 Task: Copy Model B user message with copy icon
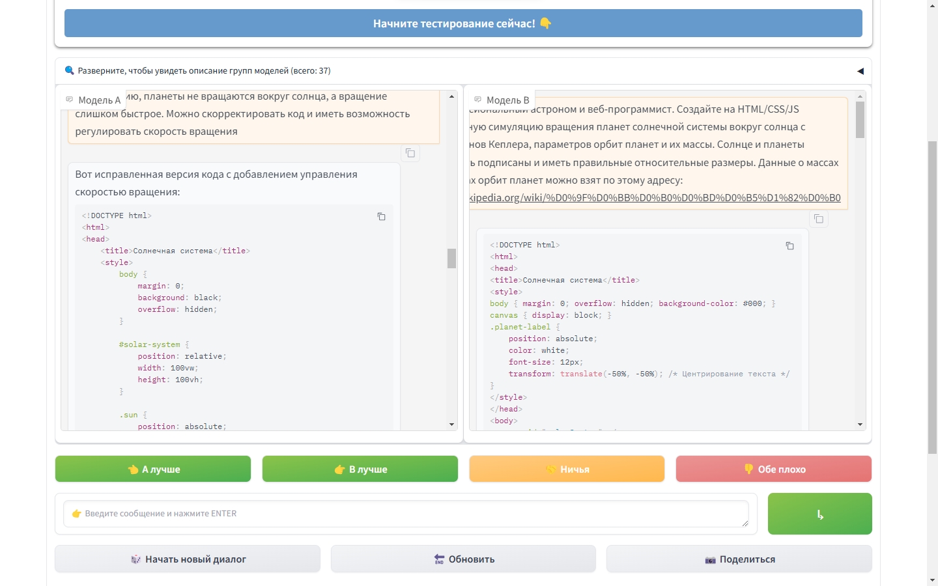[819, 219]
